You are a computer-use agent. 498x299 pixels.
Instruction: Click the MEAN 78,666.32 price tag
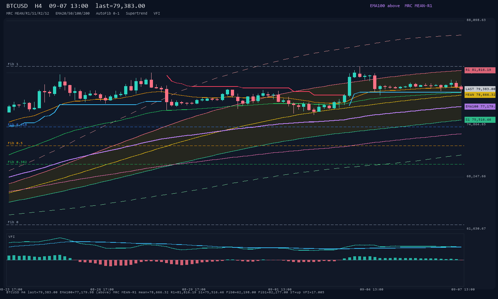tap(480, 95)
